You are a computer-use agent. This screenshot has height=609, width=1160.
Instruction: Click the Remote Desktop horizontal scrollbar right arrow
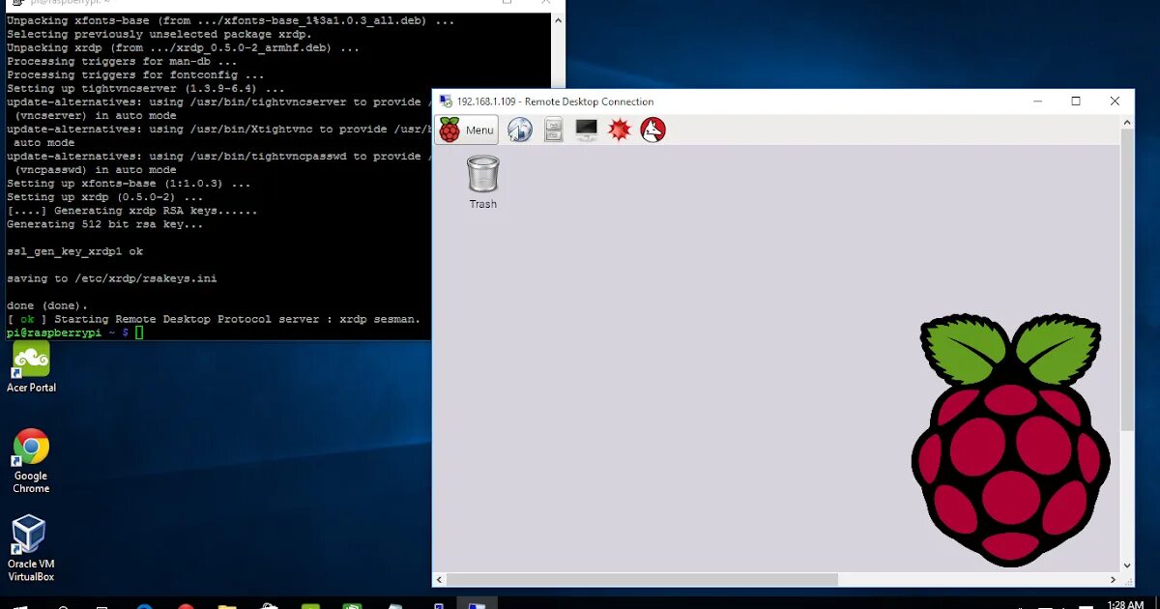click(1113, 580)
